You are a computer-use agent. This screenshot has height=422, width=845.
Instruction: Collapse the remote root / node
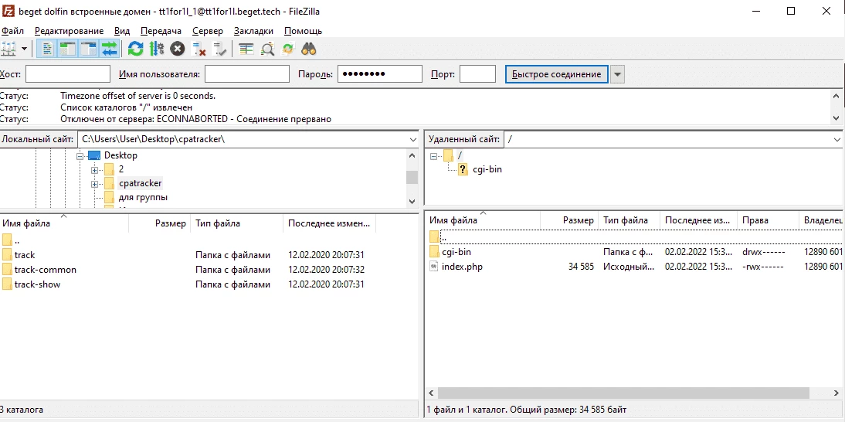433,156
